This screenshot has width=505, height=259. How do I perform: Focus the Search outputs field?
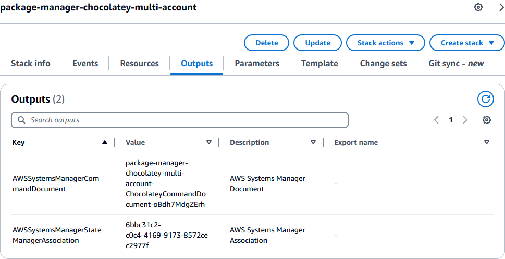click(180, 120)
